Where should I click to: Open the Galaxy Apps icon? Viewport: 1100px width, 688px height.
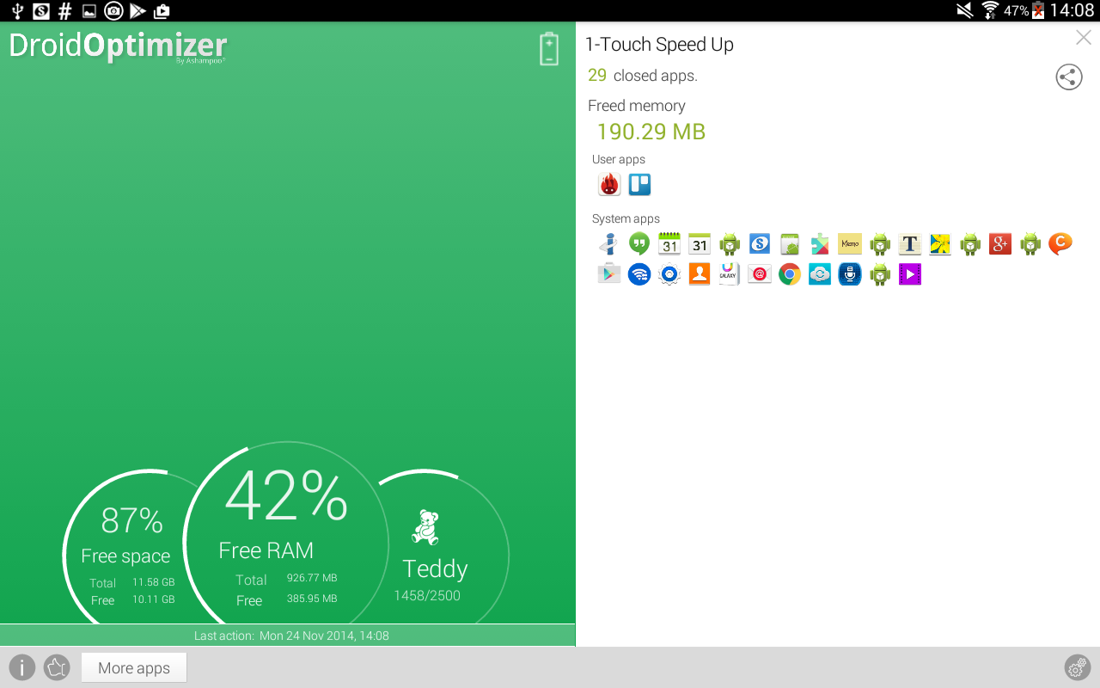pos(730,274)
